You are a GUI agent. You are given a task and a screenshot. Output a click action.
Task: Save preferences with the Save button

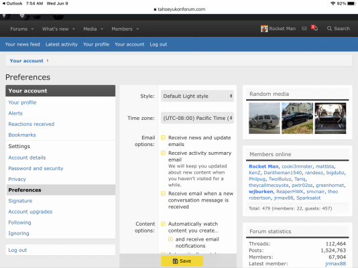point(182,261)
